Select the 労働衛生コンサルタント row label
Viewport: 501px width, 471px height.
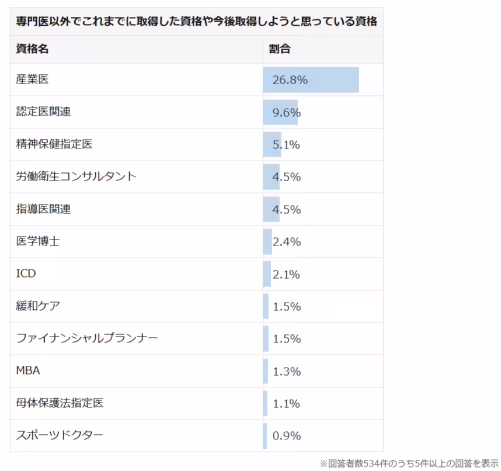coord(76,176)
